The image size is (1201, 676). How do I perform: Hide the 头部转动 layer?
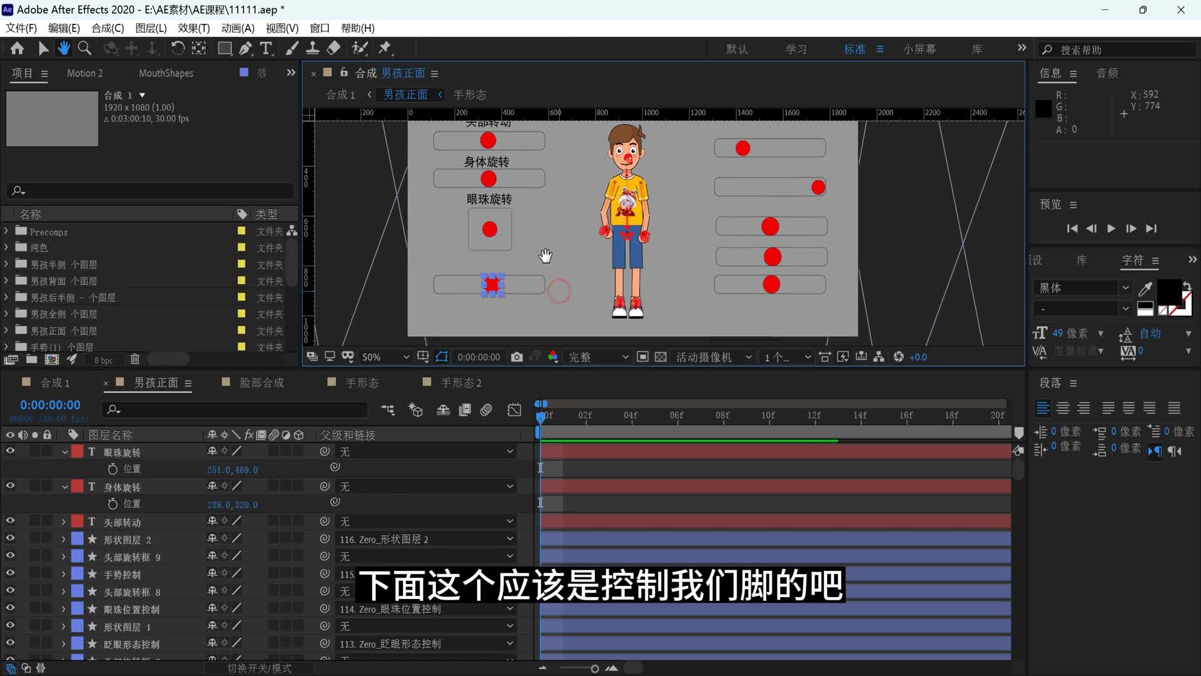click(10, 521)
